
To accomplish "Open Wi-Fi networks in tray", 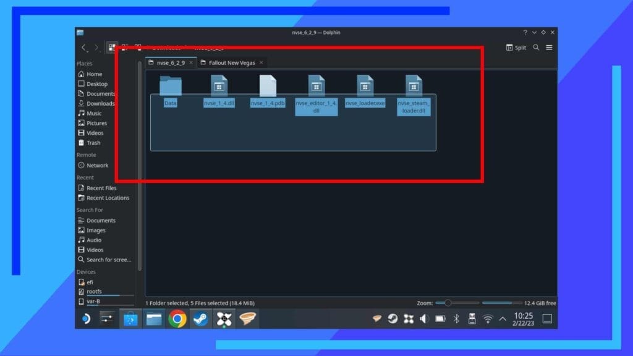I will (x=488, y=319).
